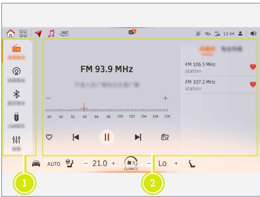The width and height of the screenshot is (260, 197).
Task: Open sound equalizer settings in sidebar
Action: coord(16,143)
